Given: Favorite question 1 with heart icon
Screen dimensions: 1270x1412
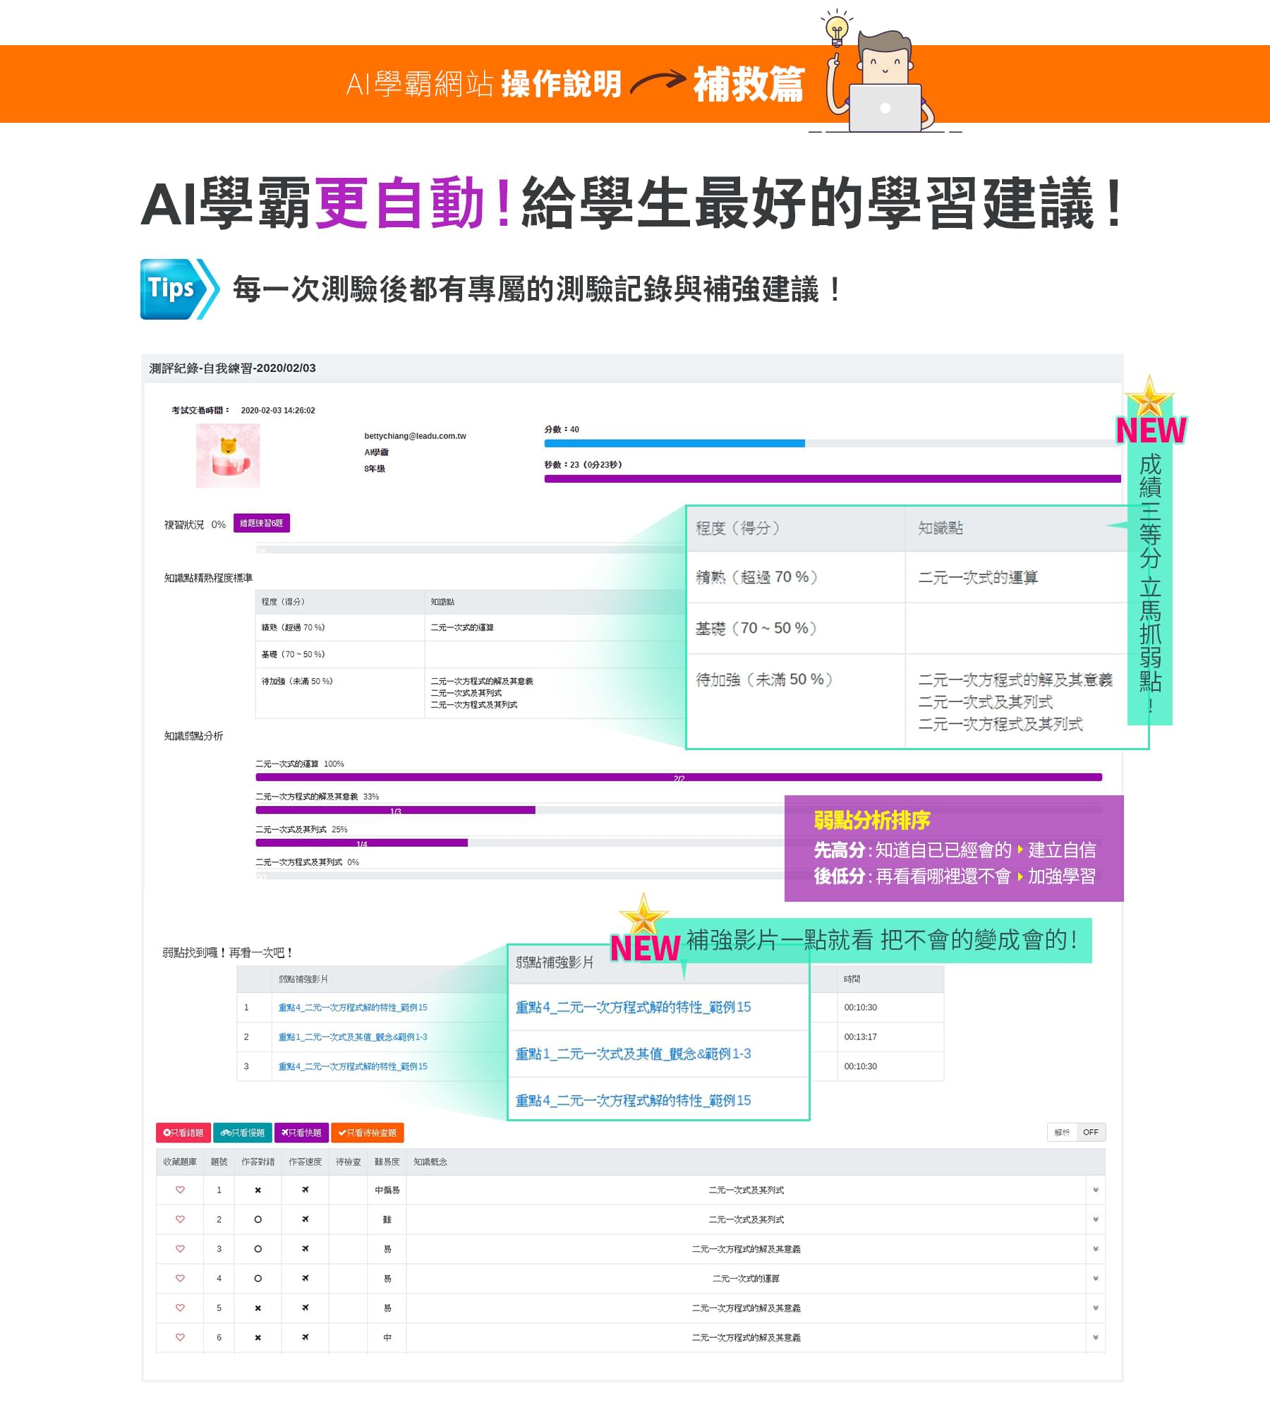Looking at the screenshot, I should click(180, 1190).
